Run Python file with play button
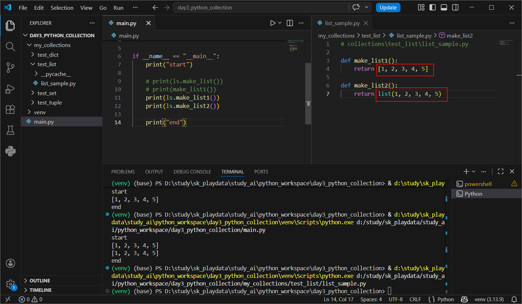The height and width of the screenshot is (304, 522). click(x=273, y=23)
